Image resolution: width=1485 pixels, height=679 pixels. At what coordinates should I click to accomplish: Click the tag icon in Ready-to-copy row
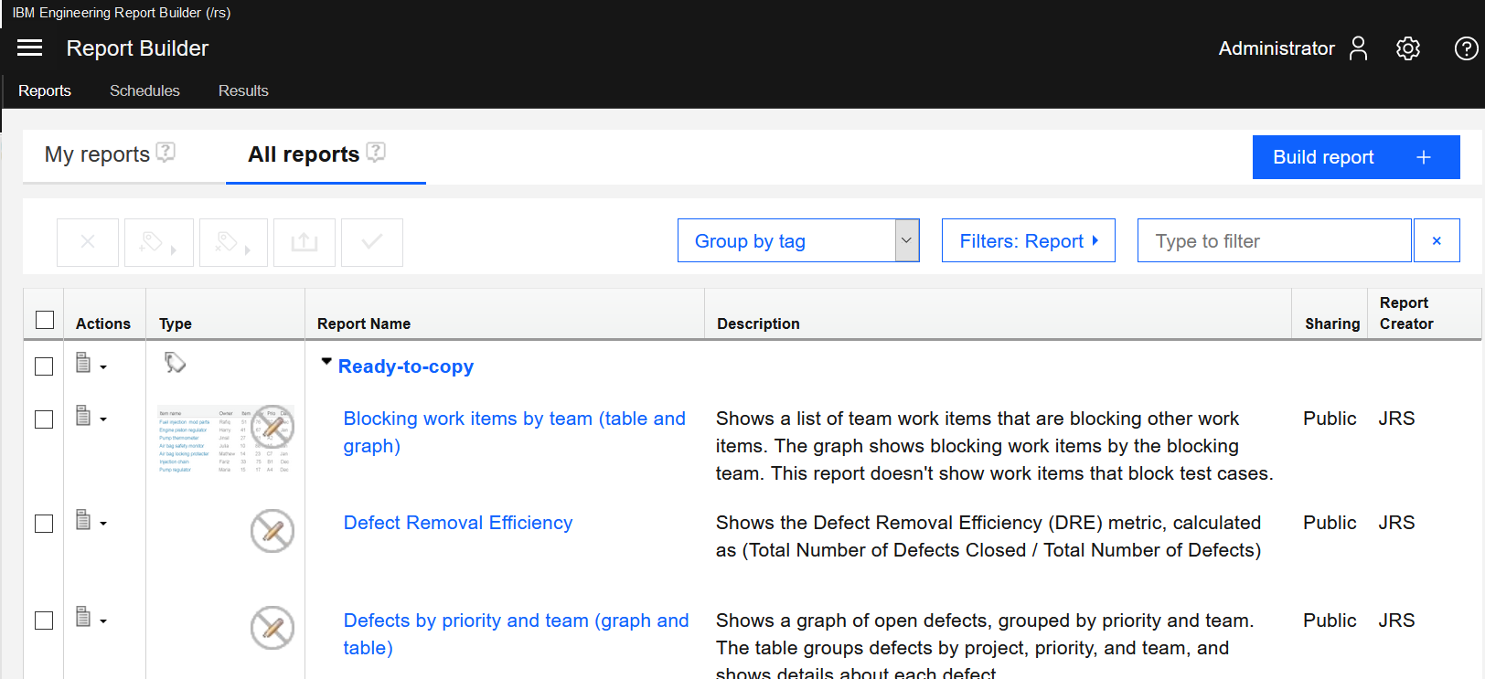175,363
